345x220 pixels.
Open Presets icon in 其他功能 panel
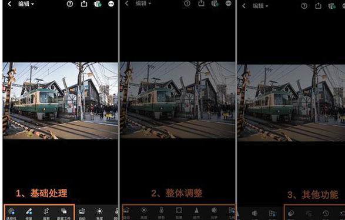tap(291, 213)
